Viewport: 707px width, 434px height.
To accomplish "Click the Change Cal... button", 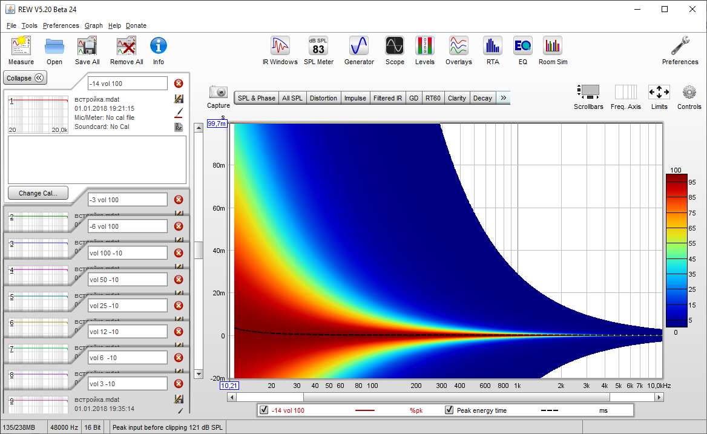I will point(38,193).
